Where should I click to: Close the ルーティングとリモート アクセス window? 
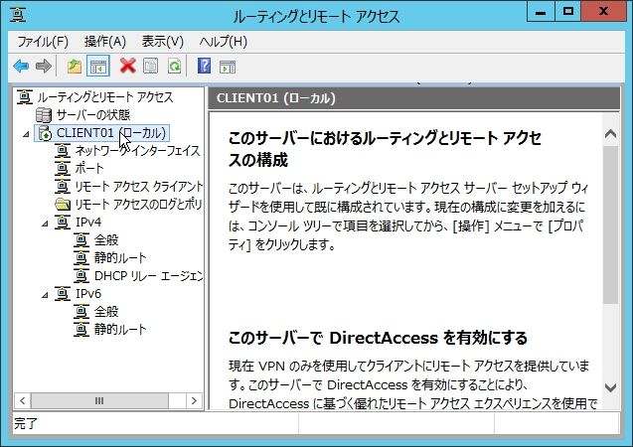[604, 12]
